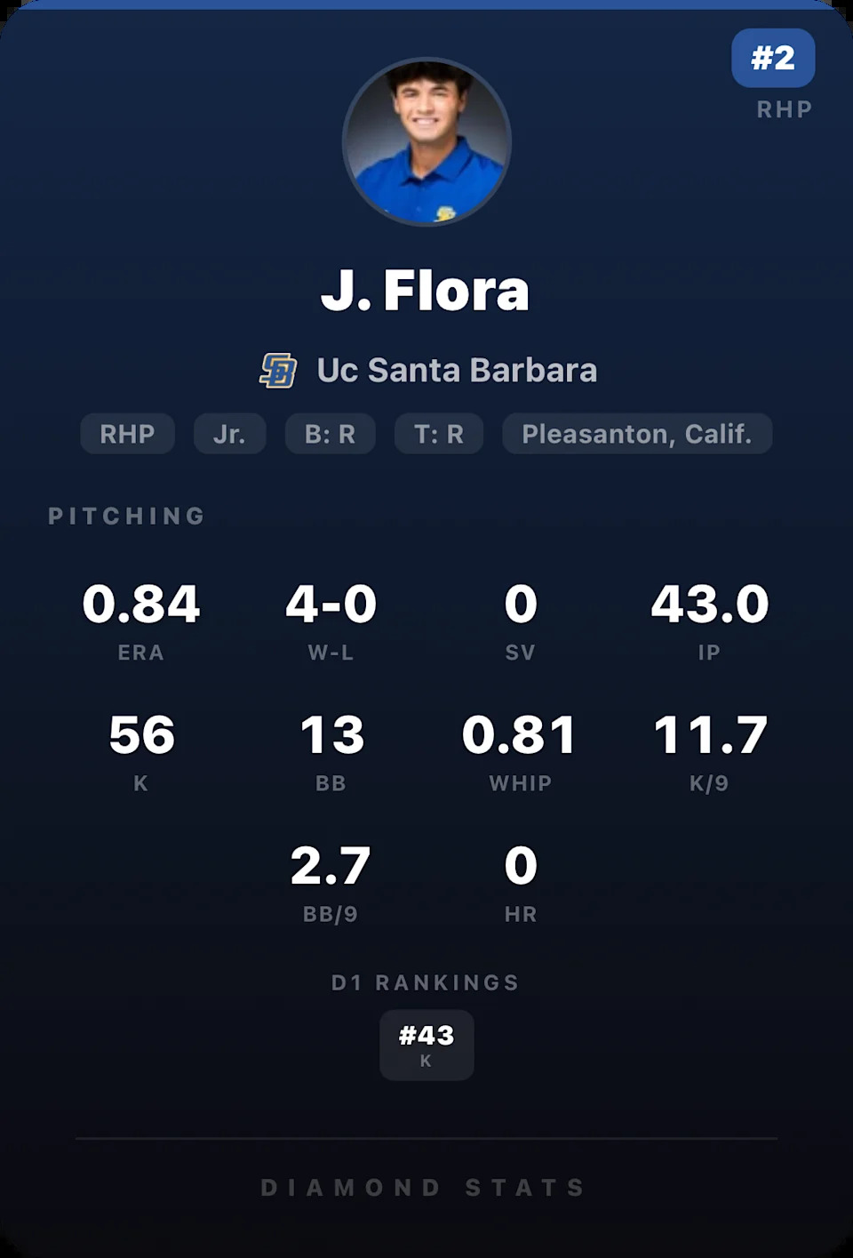
Task: Click the #2 jersey number badge
Action: (773, 59)
